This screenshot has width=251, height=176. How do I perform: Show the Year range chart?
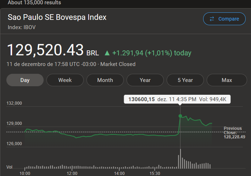(145, 80)
